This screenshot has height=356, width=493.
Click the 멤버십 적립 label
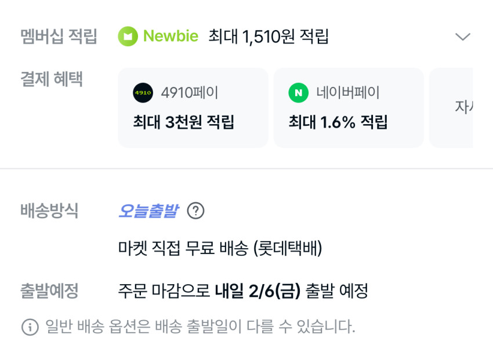pyautogui.click(x=59, y=37)
